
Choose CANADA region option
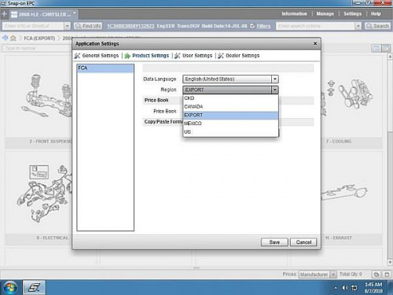(230, 106)
